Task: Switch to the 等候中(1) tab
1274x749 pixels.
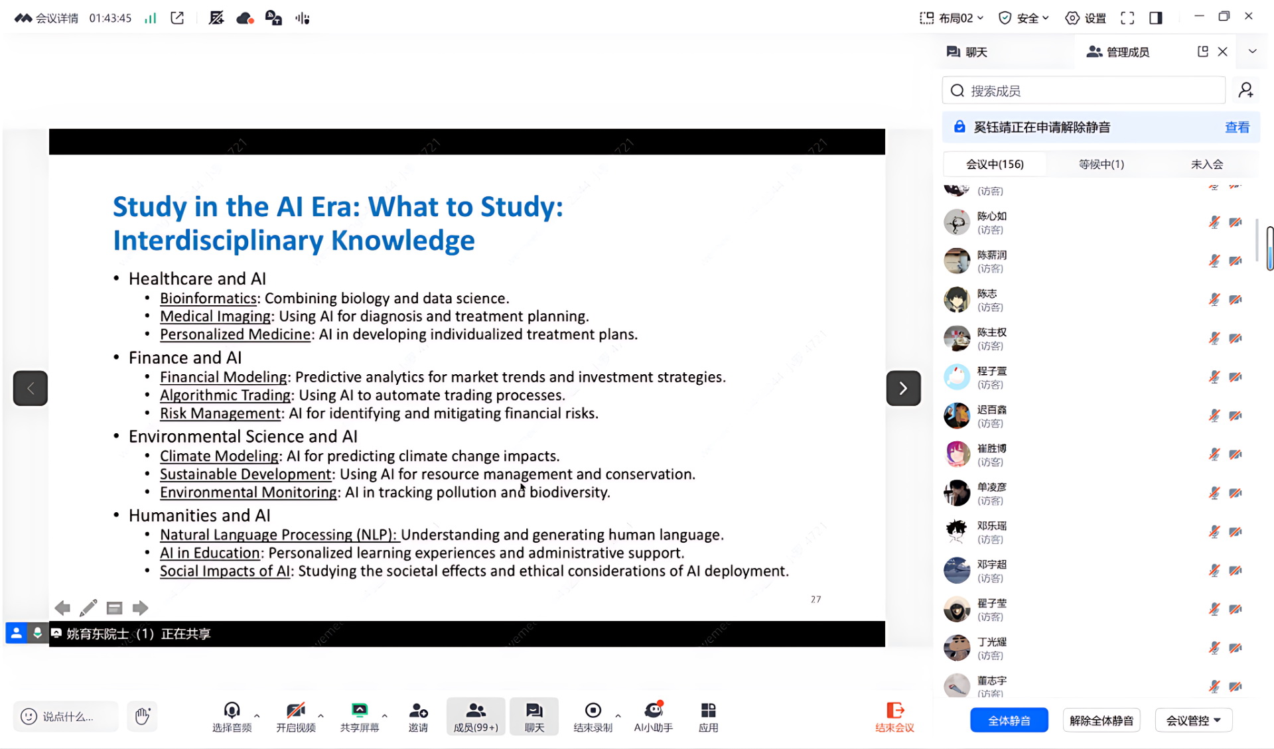Action: pyautogui.click(x=1101, y=164)
